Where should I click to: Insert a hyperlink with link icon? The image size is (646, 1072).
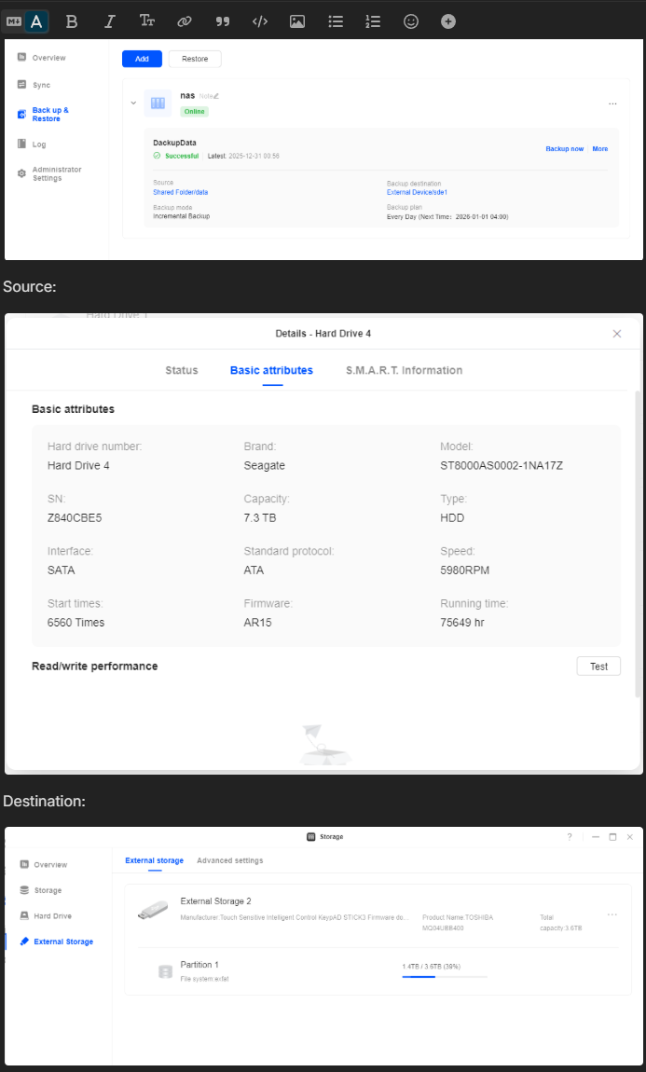coord(185,21)
